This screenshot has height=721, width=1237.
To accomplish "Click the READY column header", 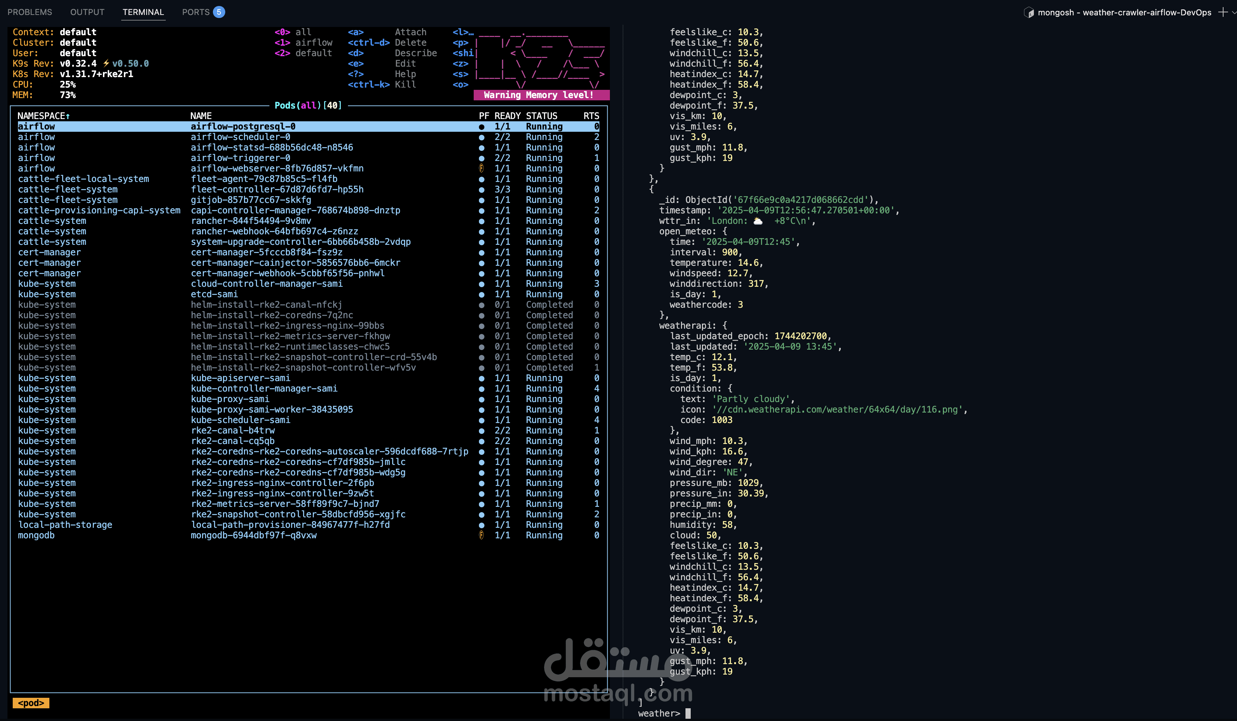I will (508, 116).
